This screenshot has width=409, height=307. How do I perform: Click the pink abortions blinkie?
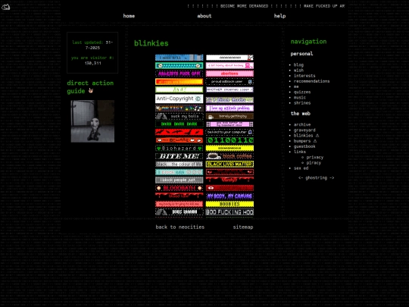click(229, 74)
